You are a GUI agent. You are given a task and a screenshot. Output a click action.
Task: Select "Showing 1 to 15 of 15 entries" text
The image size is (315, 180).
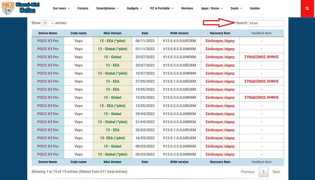click(55, 172)
